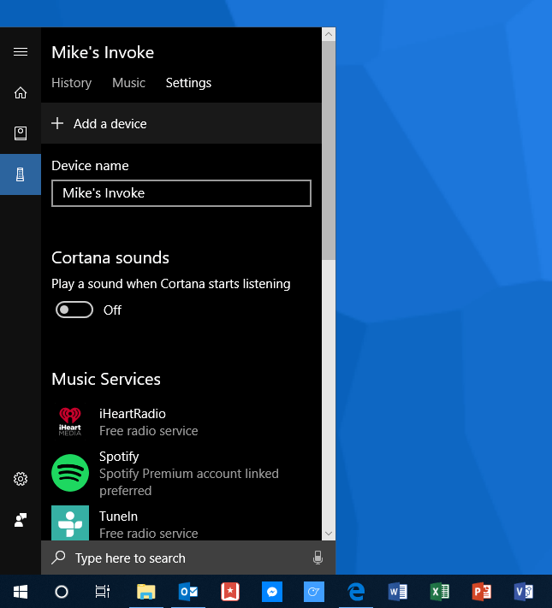Click the Spotify logo
The width and height of the screenshot is (552, 608).
coord(70,473)
